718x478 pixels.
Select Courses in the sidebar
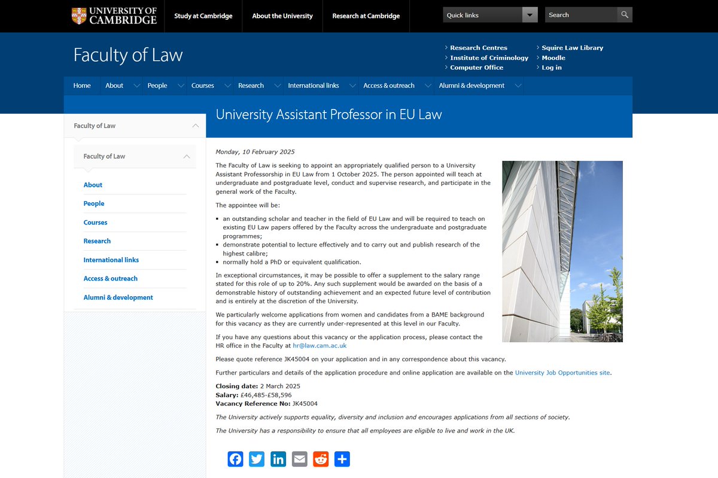(96, 223)
